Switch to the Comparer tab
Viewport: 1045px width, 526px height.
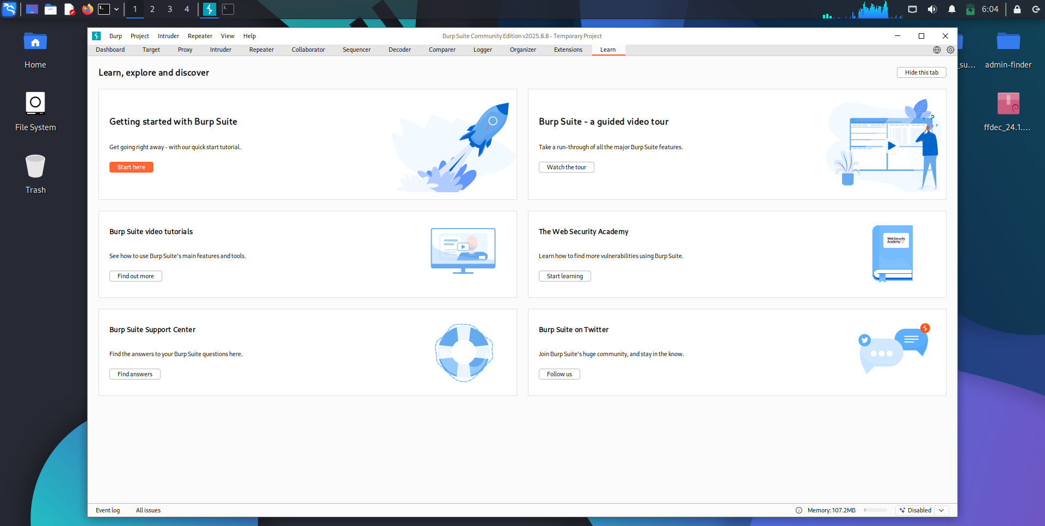(442, 50)
